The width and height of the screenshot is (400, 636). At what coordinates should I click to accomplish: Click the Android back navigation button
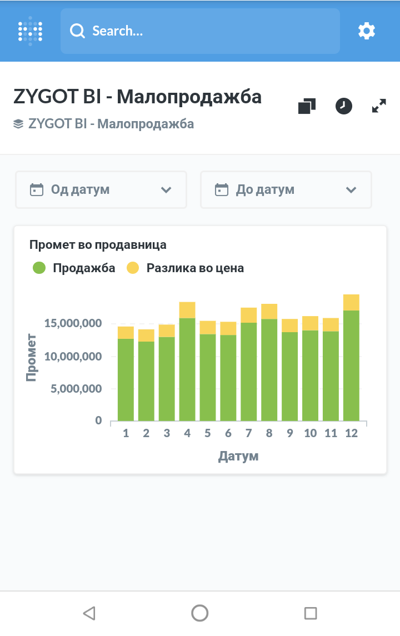click(89, 613)
